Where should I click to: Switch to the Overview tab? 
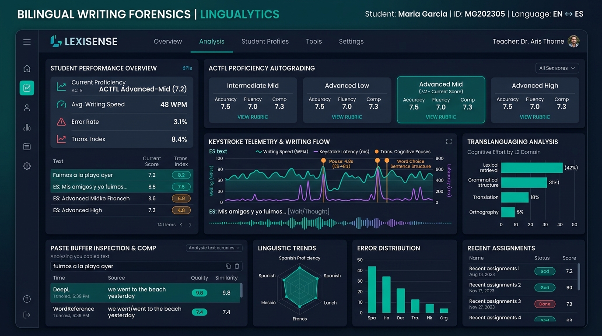click(x=168, y=42)
